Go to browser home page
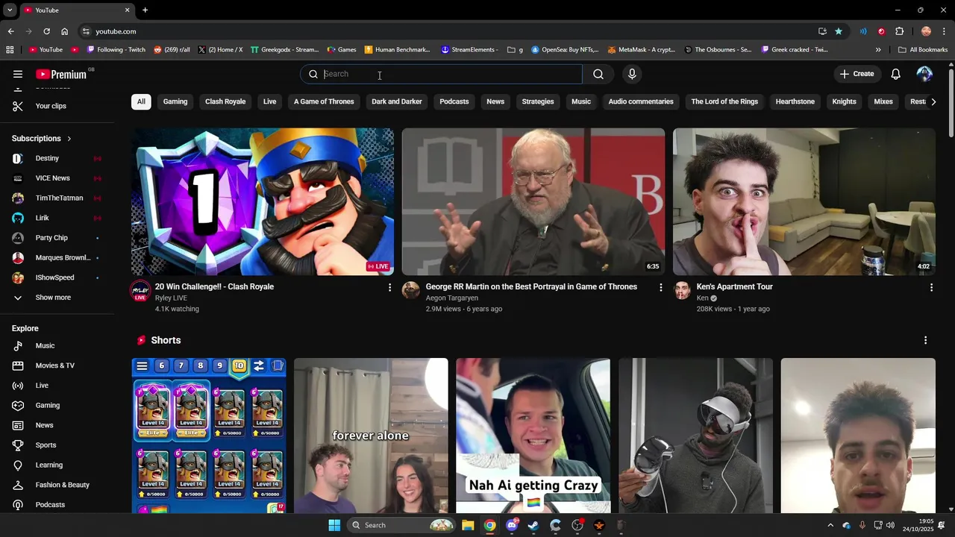 tap(64, 31)
